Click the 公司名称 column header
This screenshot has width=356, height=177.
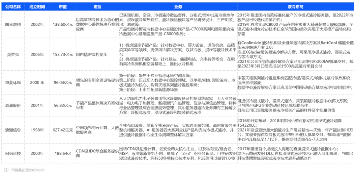click(x=13, y=7)
